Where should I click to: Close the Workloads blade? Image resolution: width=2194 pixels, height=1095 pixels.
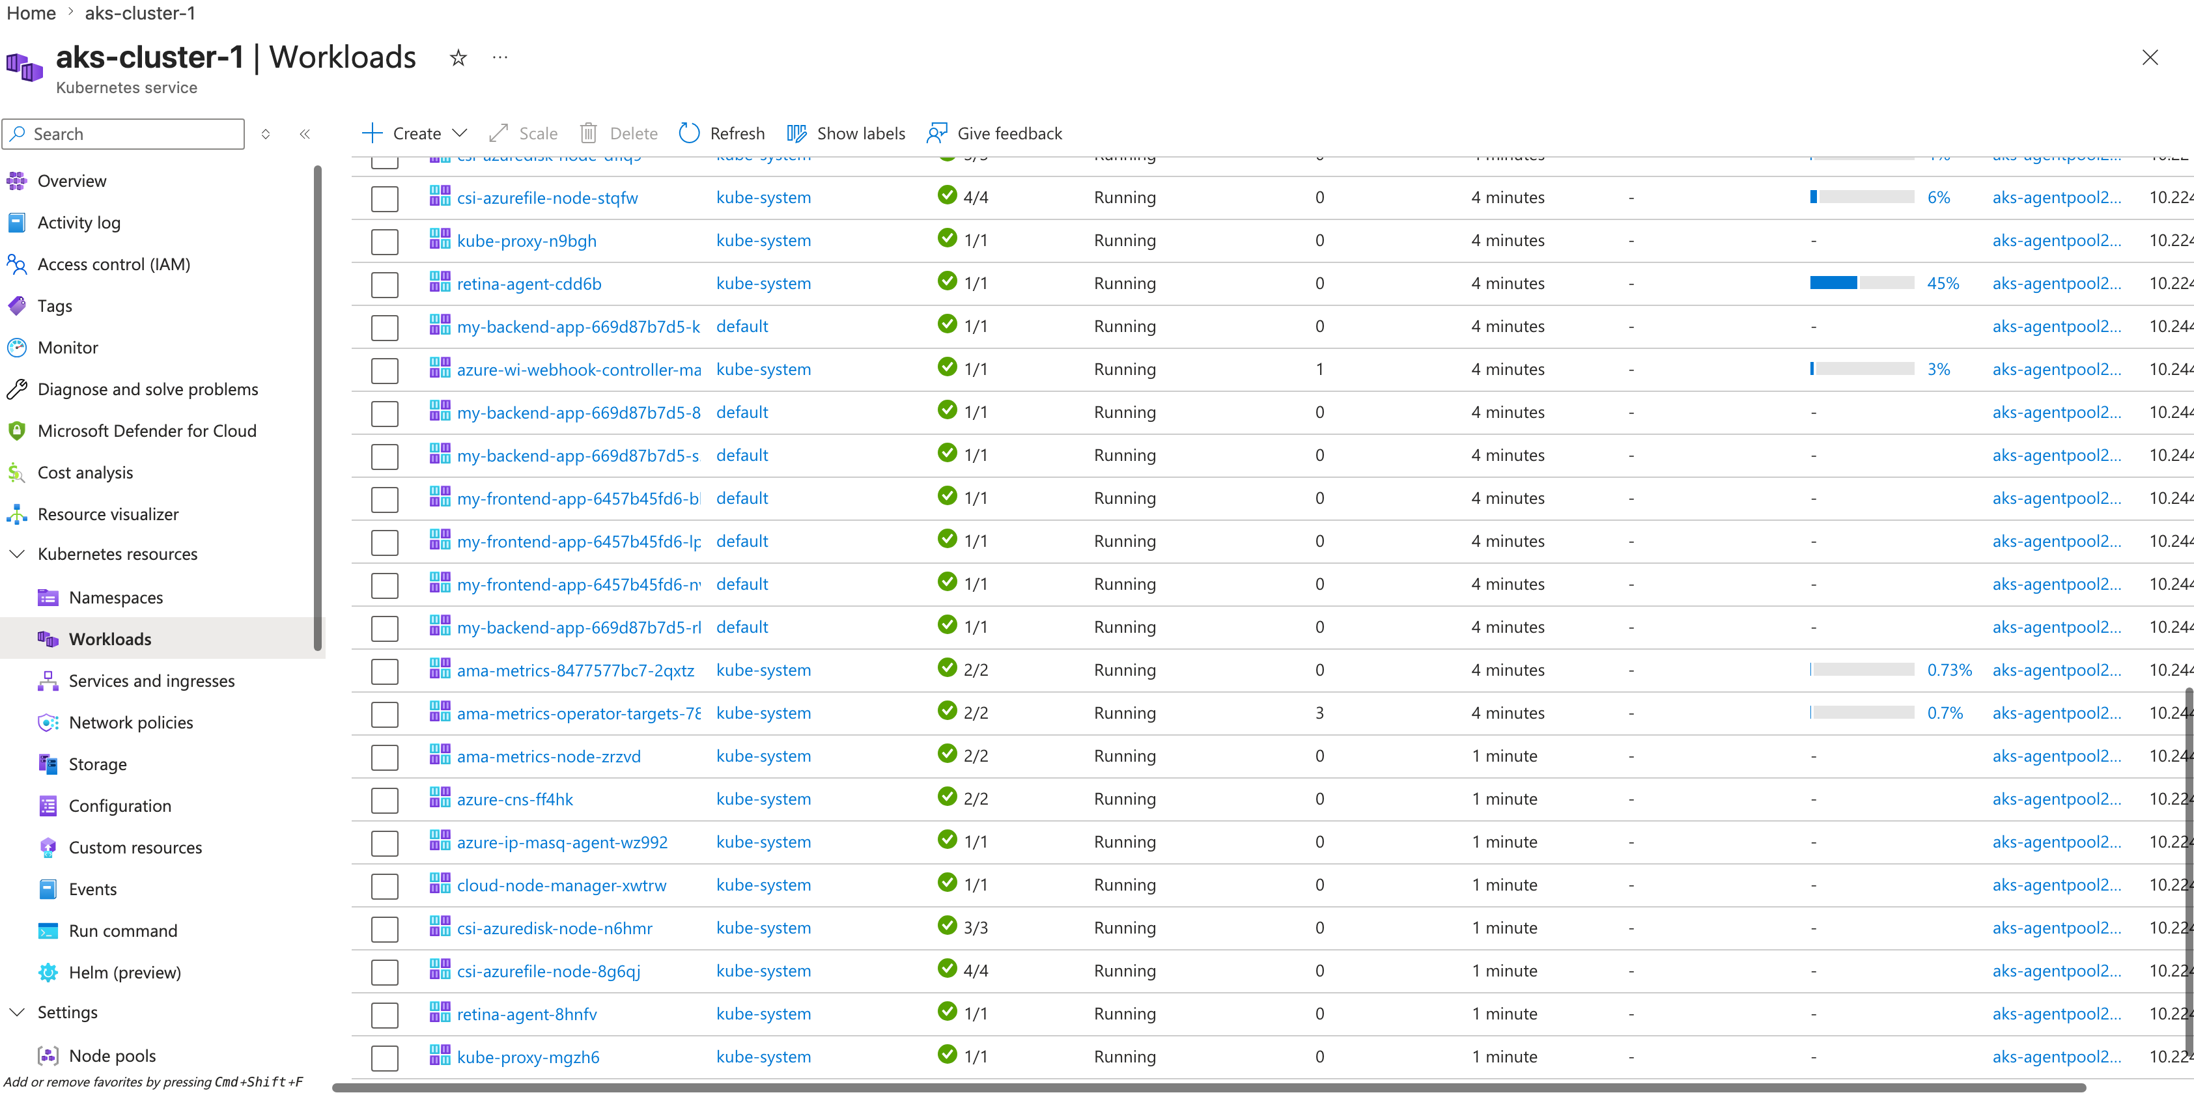2150,57
